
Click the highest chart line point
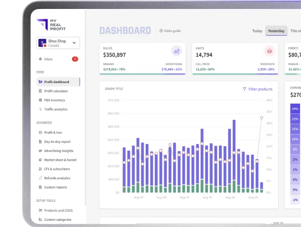(x=262, y=118)
